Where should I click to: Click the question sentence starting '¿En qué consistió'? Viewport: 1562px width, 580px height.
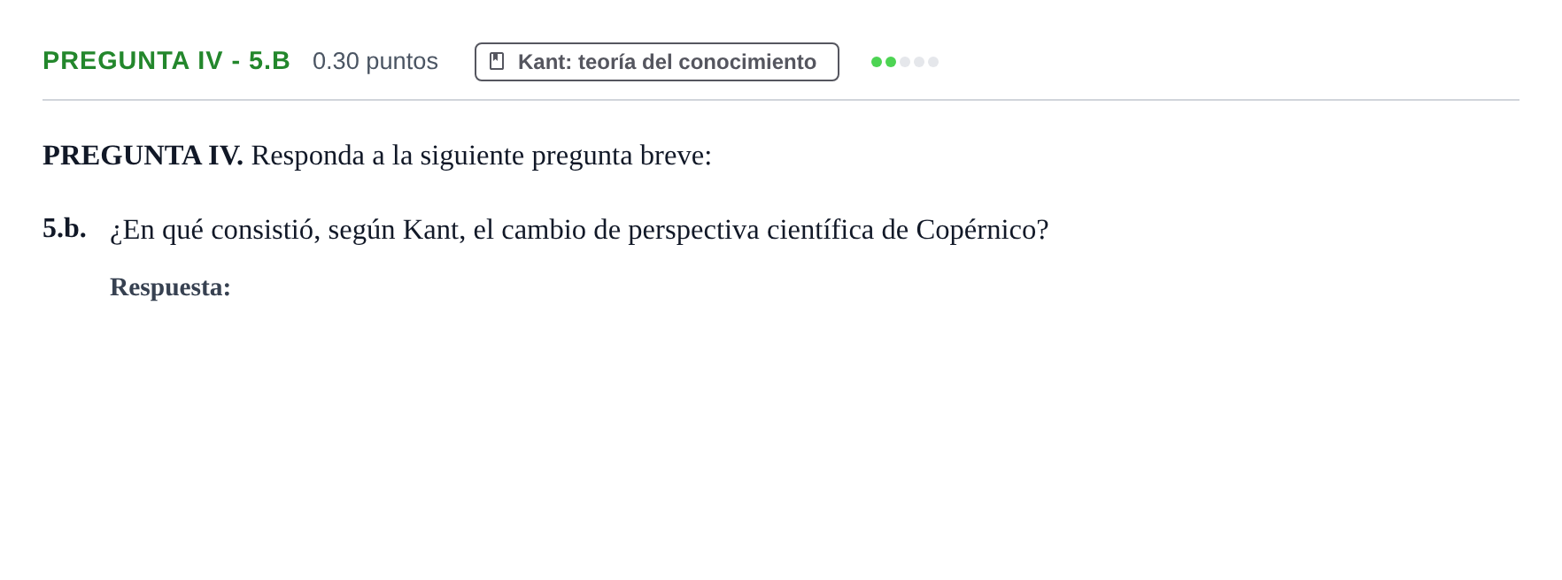click(579, 230)
